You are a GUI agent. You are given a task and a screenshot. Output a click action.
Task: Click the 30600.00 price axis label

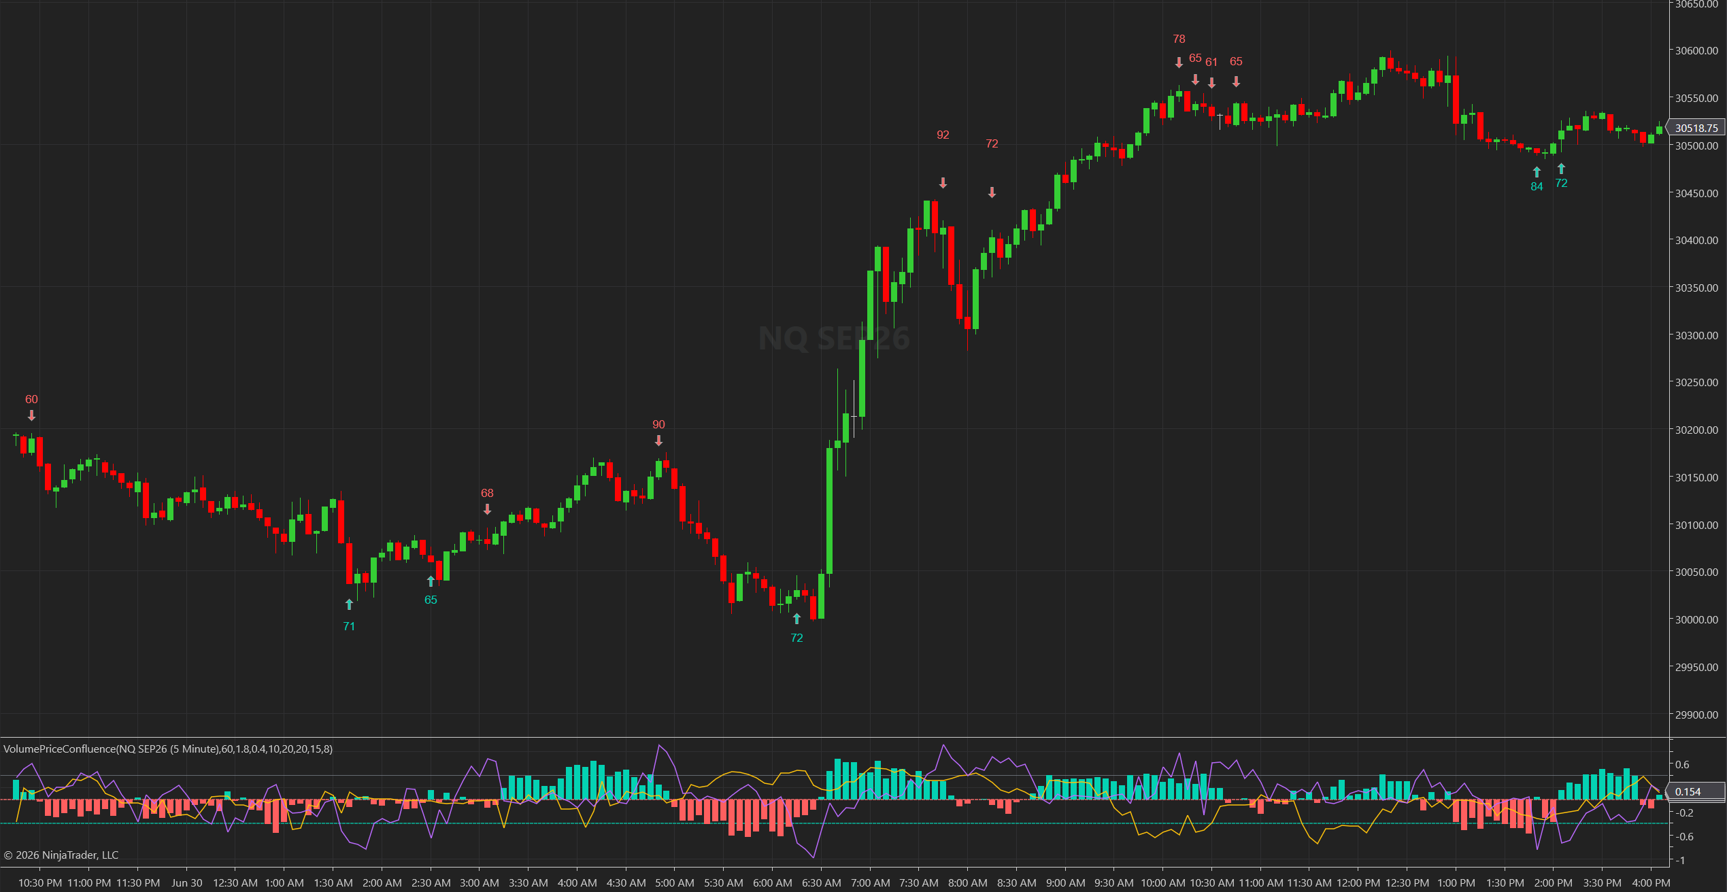pos(1696,50)
